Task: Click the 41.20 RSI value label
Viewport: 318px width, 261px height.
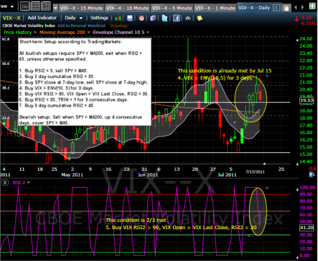Action: tap(307, 228)
